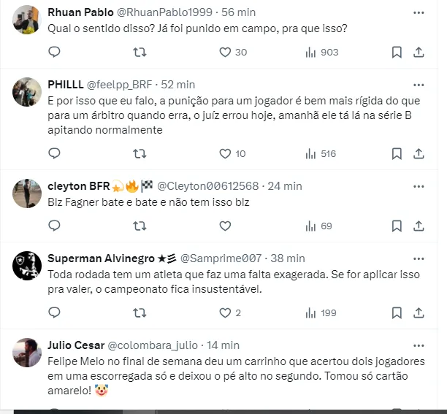Open Superman Alvinegro's profile name link
Viewport: 447px width, 414px height.
(101, 258)
